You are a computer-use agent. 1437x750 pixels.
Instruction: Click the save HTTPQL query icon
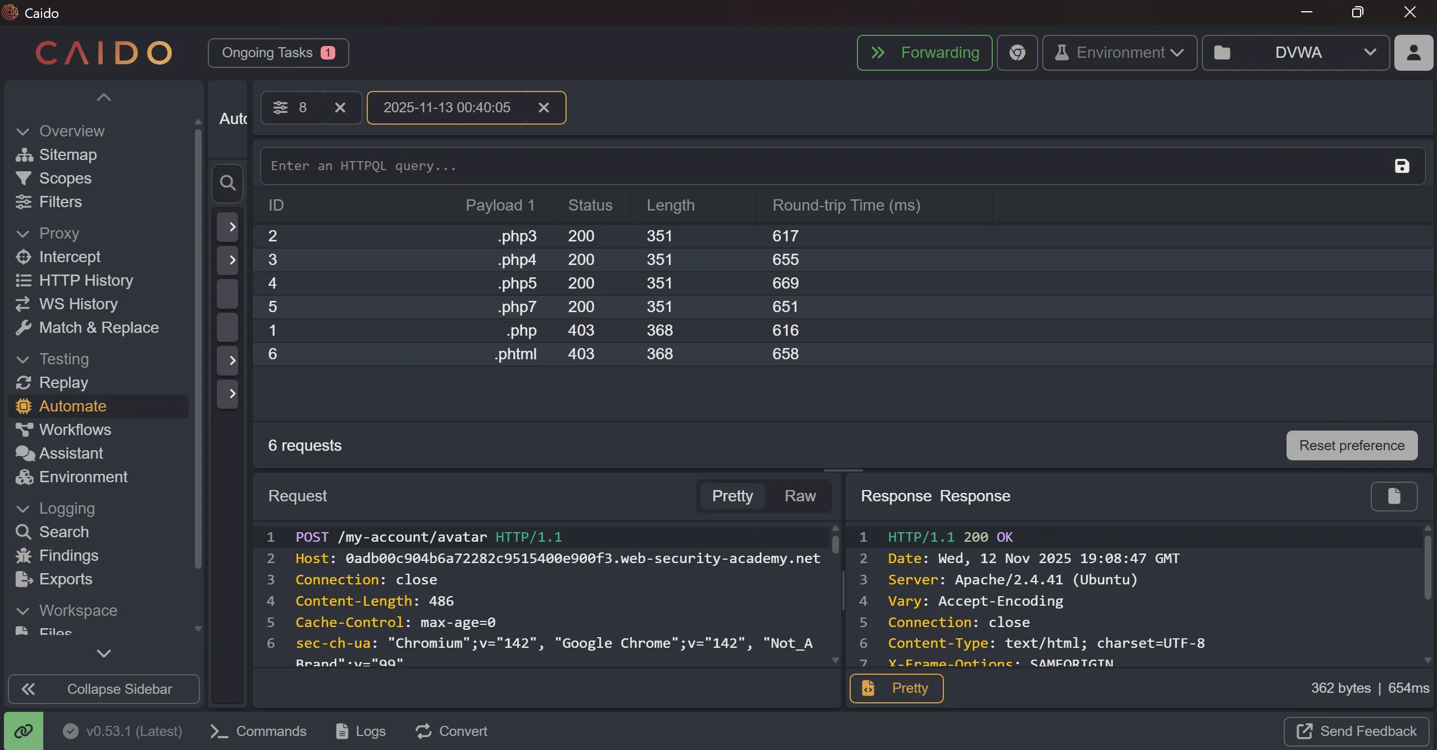point(1402,166)
